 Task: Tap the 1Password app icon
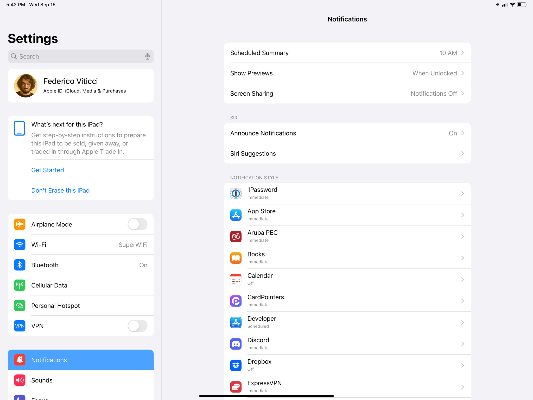236,194
